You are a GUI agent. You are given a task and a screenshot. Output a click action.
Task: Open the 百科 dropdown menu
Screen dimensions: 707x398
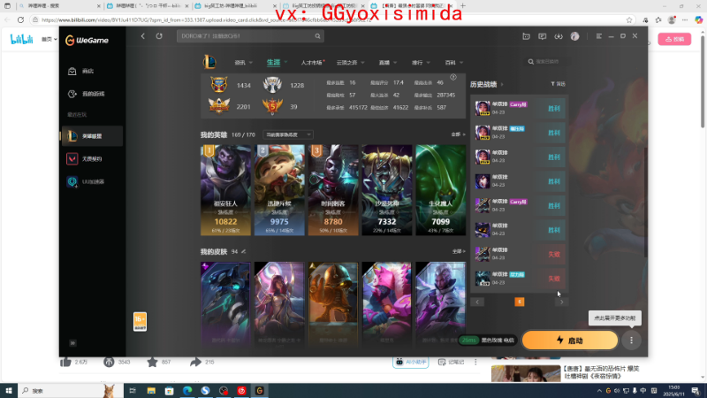pyautogui.click(x=454, y=63)
